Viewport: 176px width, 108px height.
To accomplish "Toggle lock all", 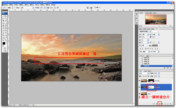I will click(x=149, y=76).
